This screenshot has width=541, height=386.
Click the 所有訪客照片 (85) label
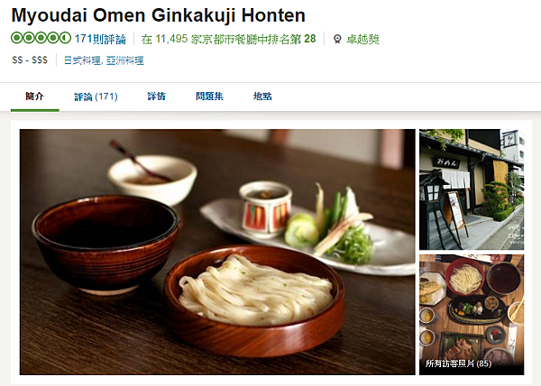pos(458,363)
